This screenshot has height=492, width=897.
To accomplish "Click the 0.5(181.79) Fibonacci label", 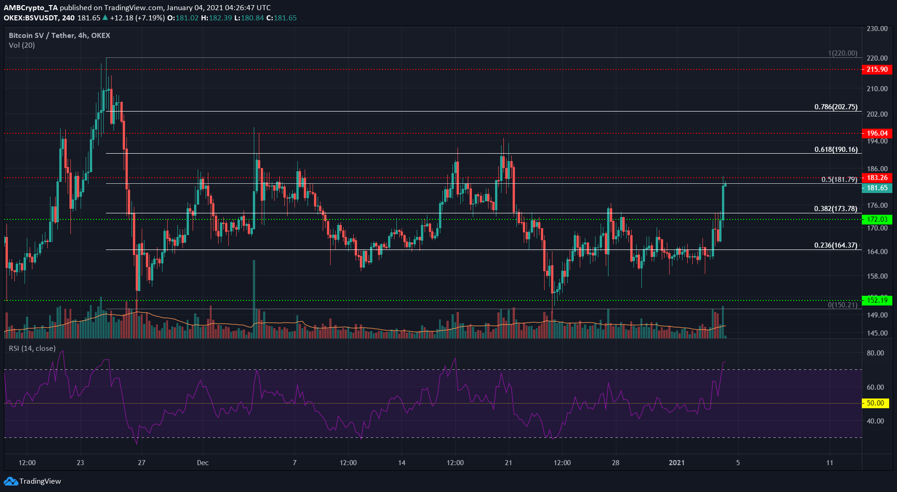I will [x=839, y=180].
